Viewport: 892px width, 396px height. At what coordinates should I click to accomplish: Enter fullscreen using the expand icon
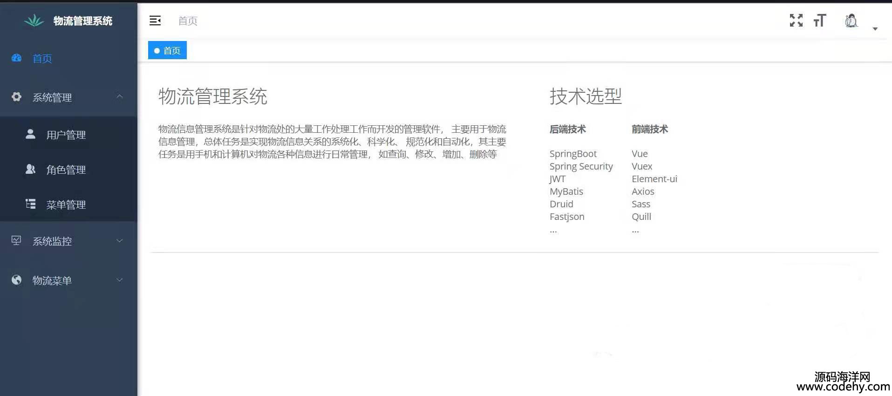point(796,20)
